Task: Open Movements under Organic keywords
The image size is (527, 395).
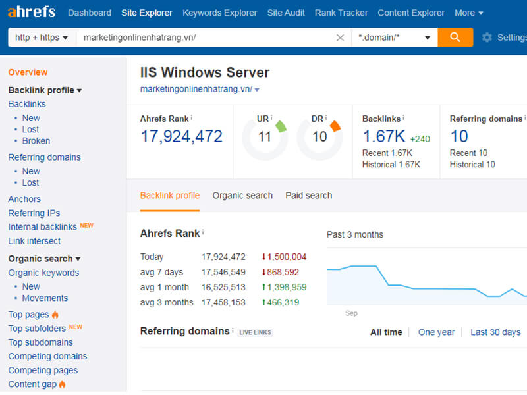Action: [x=45, y=298]
